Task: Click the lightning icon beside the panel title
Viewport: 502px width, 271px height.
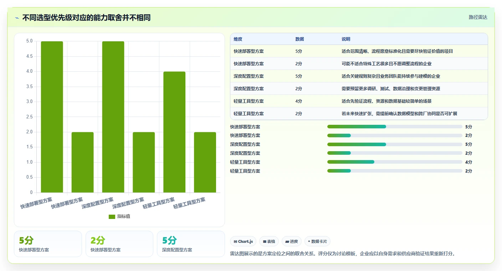Action: [17, 17]
